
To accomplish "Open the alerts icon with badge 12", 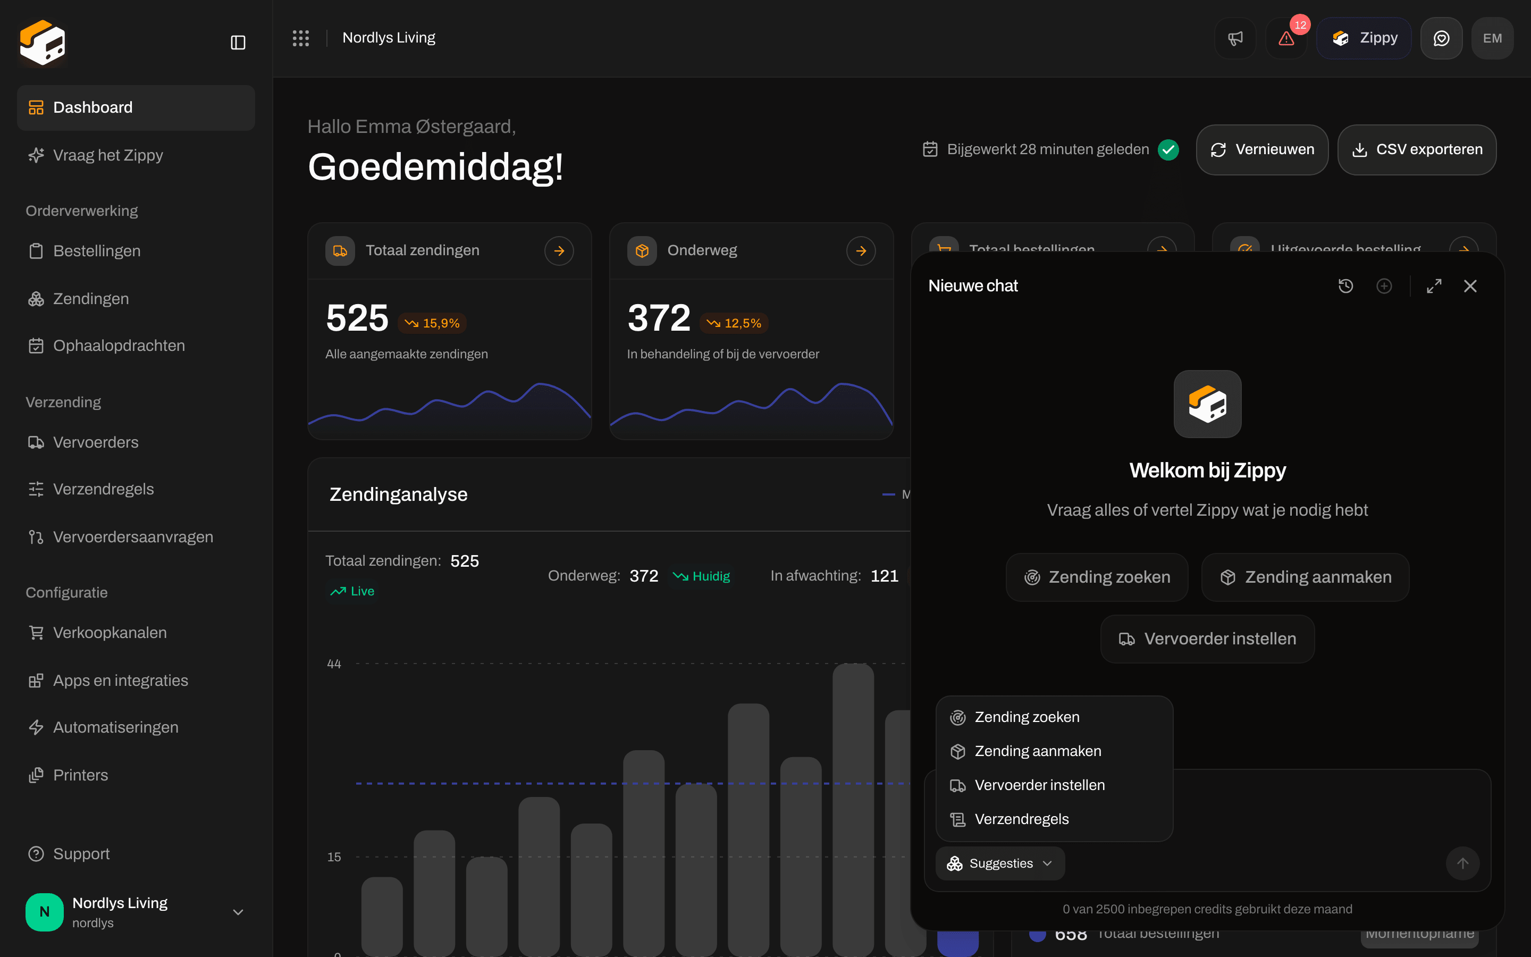I will [x=1286, y=38].
